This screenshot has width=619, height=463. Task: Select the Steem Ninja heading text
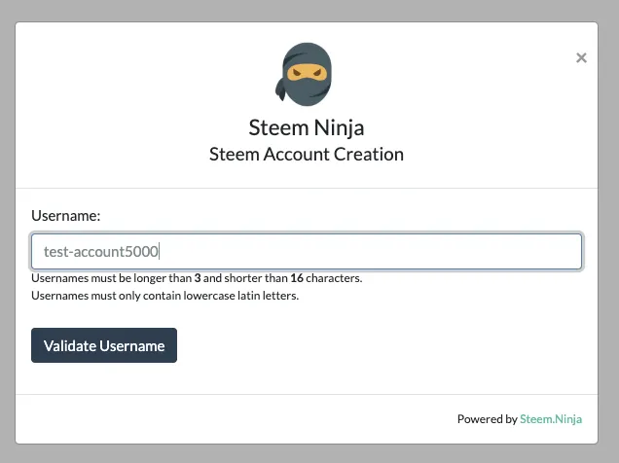[307, 127]
